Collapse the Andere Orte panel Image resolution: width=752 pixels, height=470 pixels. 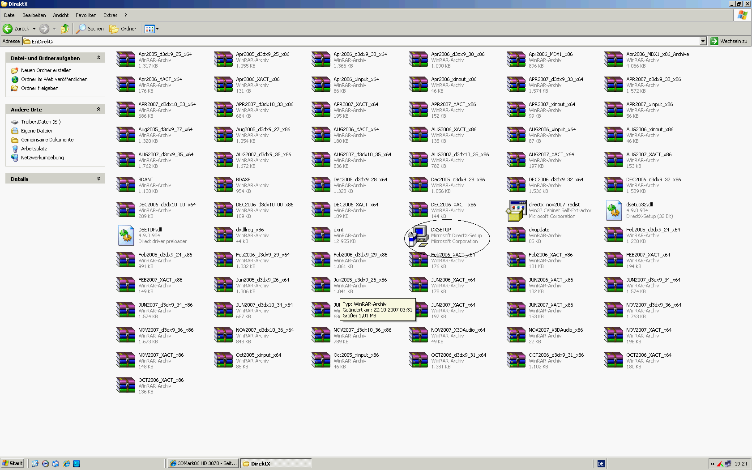tap(98, 109)
